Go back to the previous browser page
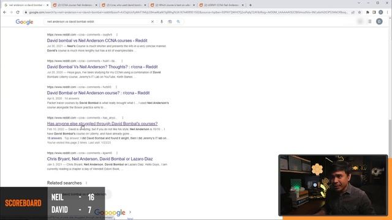This screenshot has height=220, width=392. 5,12
